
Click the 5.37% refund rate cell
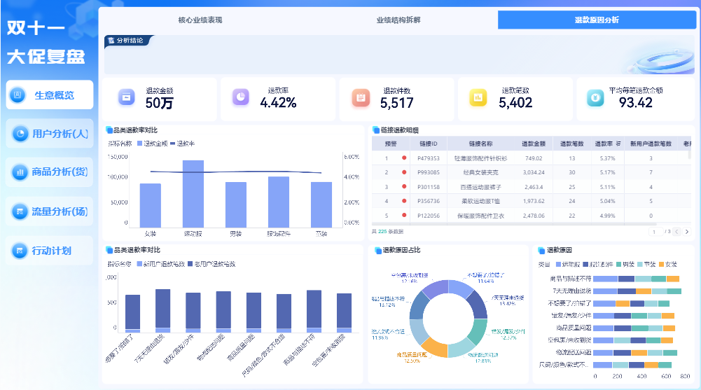608,158
